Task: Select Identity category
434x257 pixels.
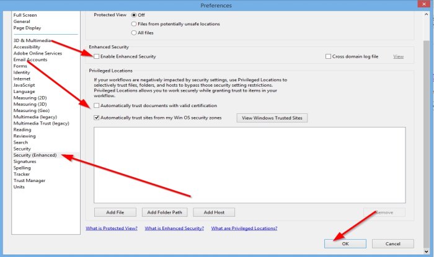Action: [x=22, y=72]
